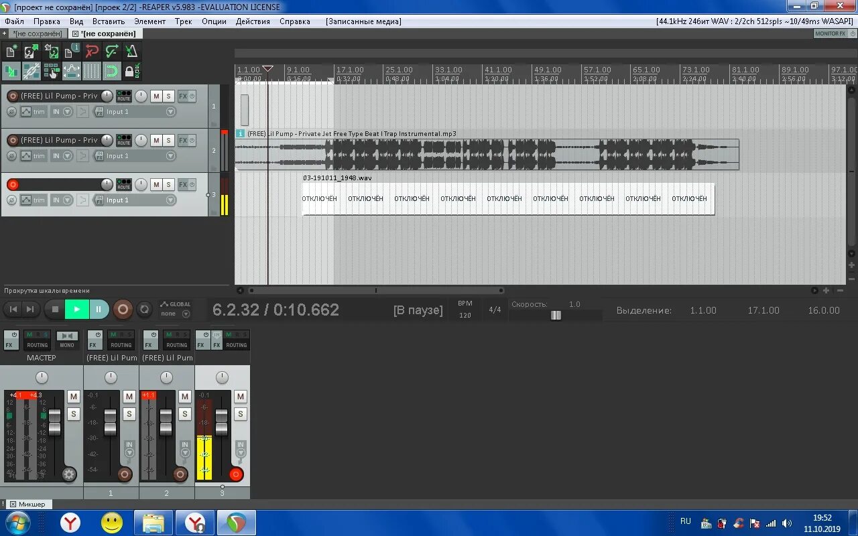Open record-mode IN dropdown mixer track 1
Image resolution: width=858 pixels, height=536 pixels.
[129, 449]
